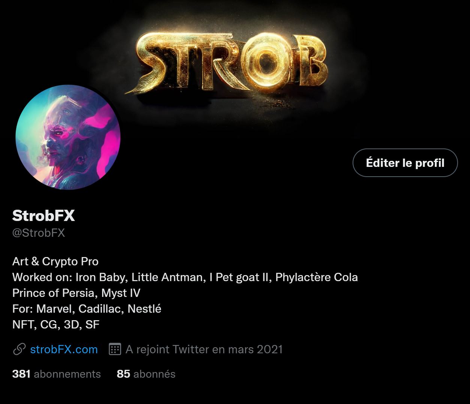View the 381 abonnements list

(x=57, y=374)
